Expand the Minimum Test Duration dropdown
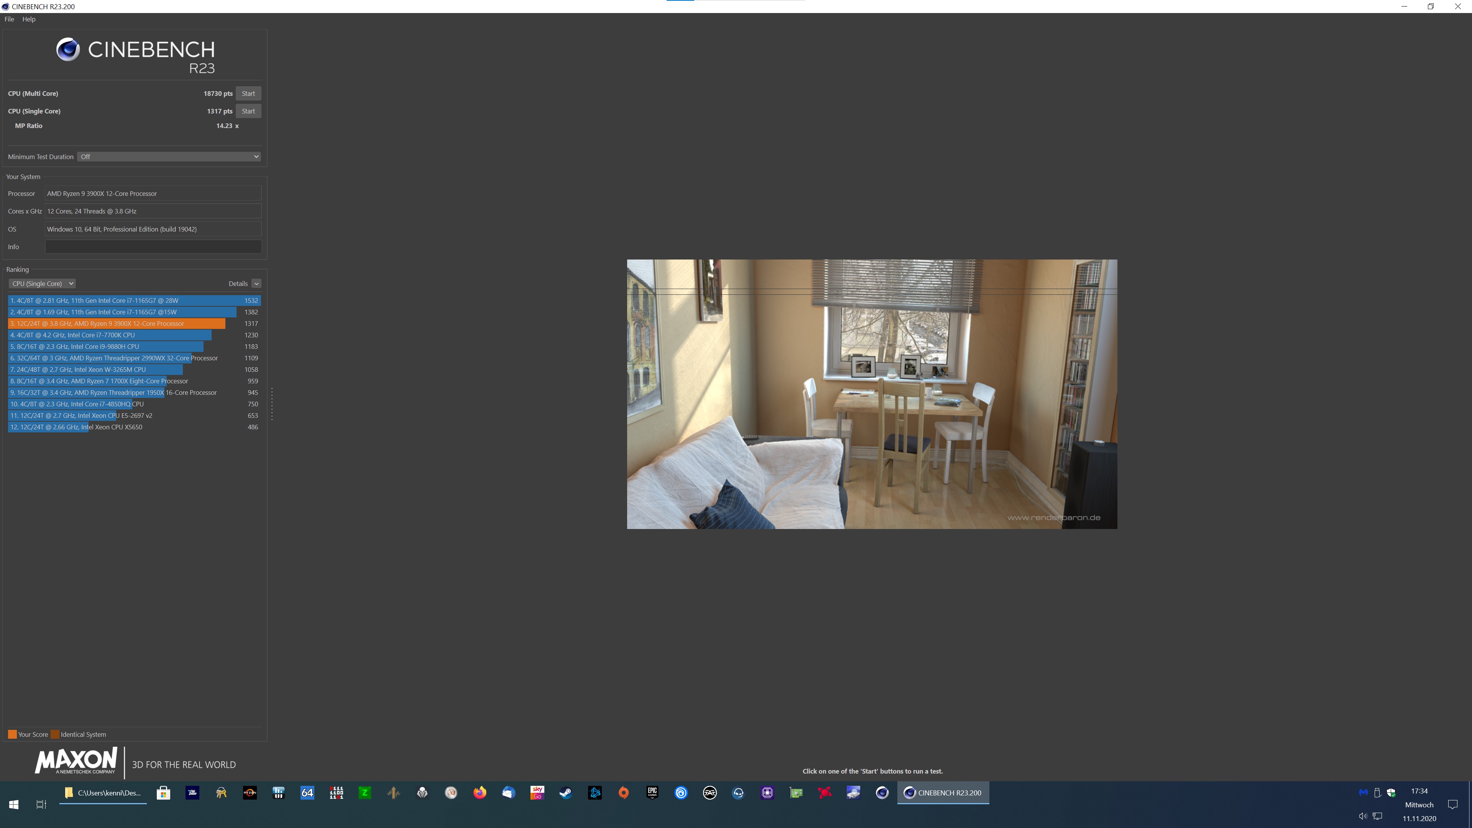This screenshot has width=1472, height=828. pyautogui.click(x=169, y=156)
